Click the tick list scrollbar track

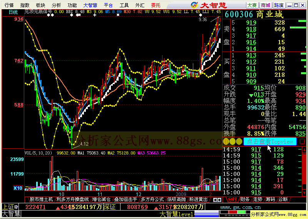(x=304, y=172)
